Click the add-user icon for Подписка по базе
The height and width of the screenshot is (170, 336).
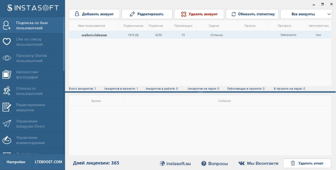(x=7, y=25)
